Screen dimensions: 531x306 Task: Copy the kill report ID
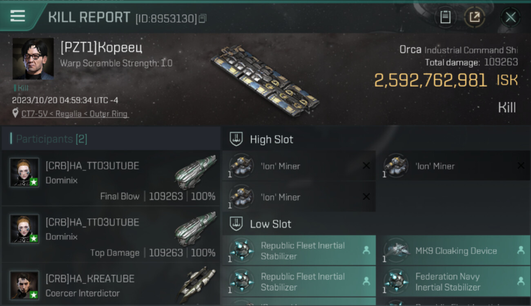[x=203, y=18]
